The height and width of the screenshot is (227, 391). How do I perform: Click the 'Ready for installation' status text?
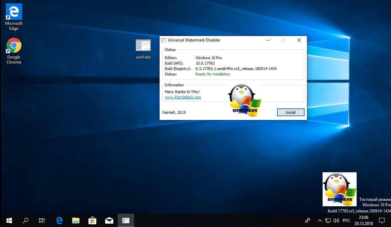tap(213, 74)
